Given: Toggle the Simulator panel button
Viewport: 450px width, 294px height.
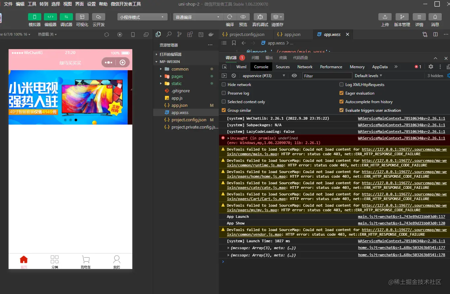Looking at the screenshot, I should [35, 17].
